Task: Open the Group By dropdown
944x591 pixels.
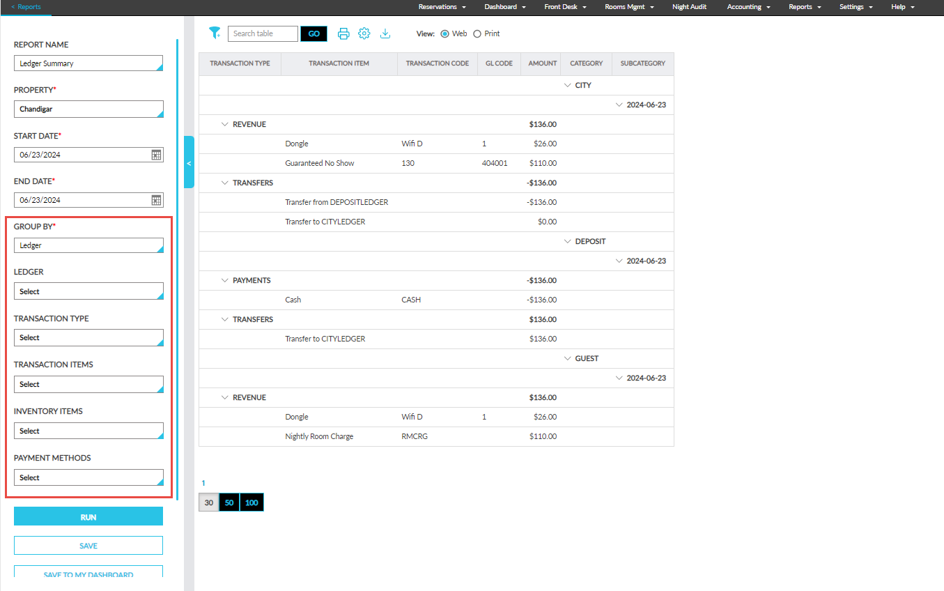Action: pos(88,245)
